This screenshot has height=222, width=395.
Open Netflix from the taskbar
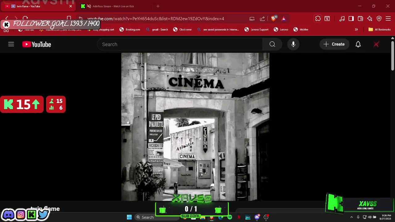click(x=239, y=217)
